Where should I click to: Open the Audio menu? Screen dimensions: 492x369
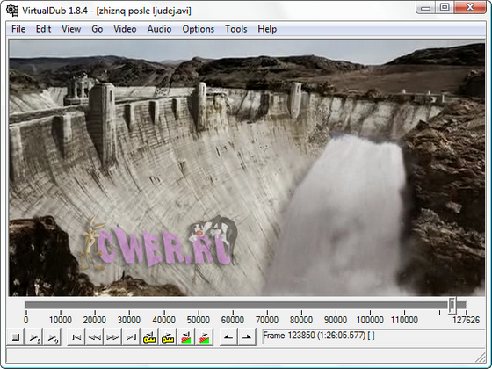[x=159, y=29]
